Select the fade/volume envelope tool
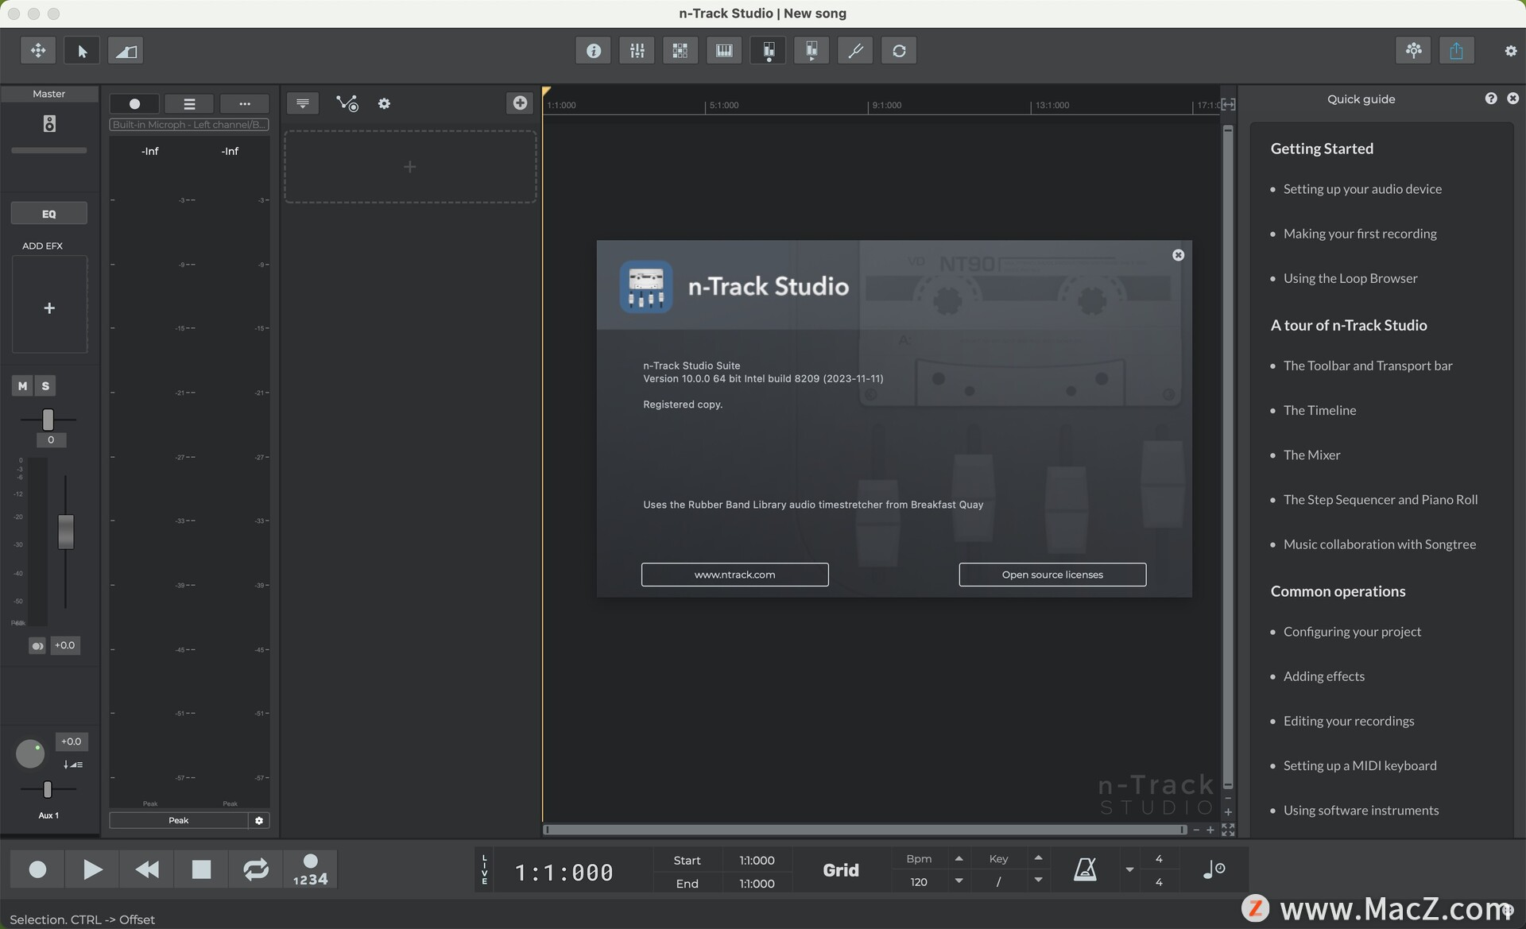Screen dimensions: 1526x929 pos(126,51)
